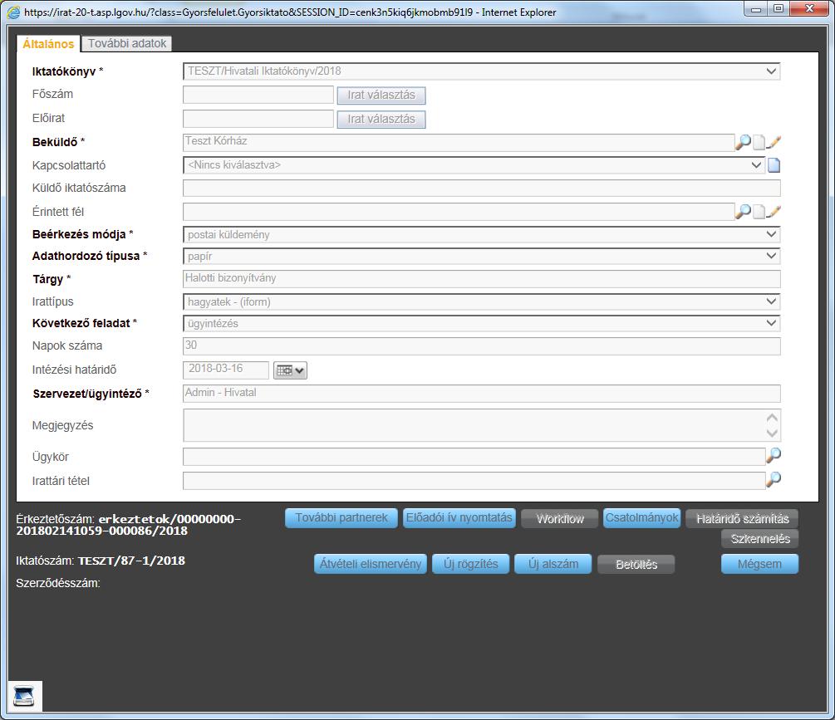The height and width of the screenshot is (720, 835).
Task: Edit Beküldő partner with pencil icon
Action: [x=774, y=142]
